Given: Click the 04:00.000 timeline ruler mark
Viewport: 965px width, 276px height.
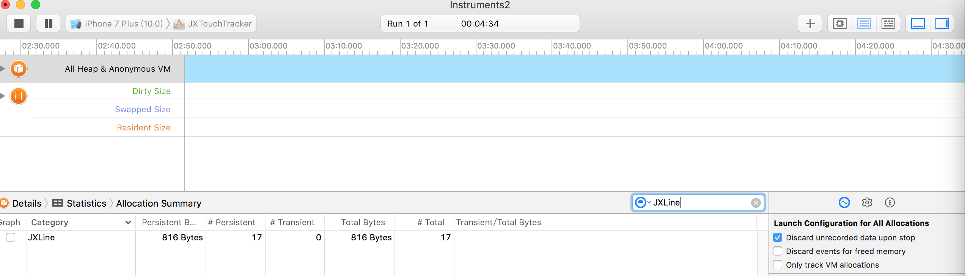Looking at the screenshot, I should click(724, 46).
